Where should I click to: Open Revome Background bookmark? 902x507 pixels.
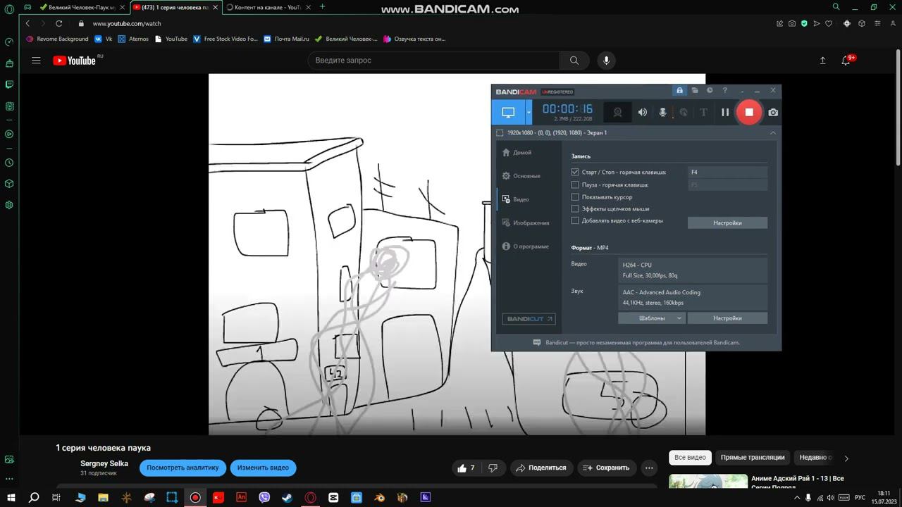pos(57,39)
